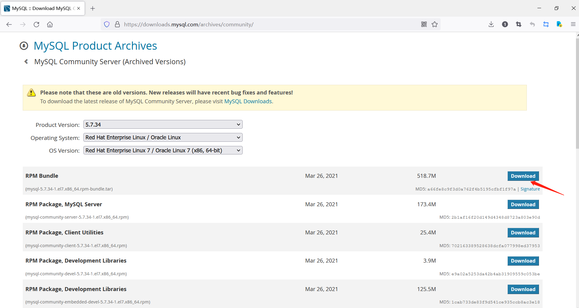
Task: Click the undo arrow toolbar icon
Action: [532, 24]
